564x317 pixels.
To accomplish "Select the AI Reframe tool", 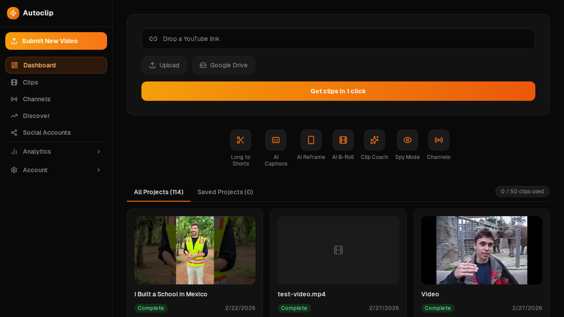I will tap(311, 140).
